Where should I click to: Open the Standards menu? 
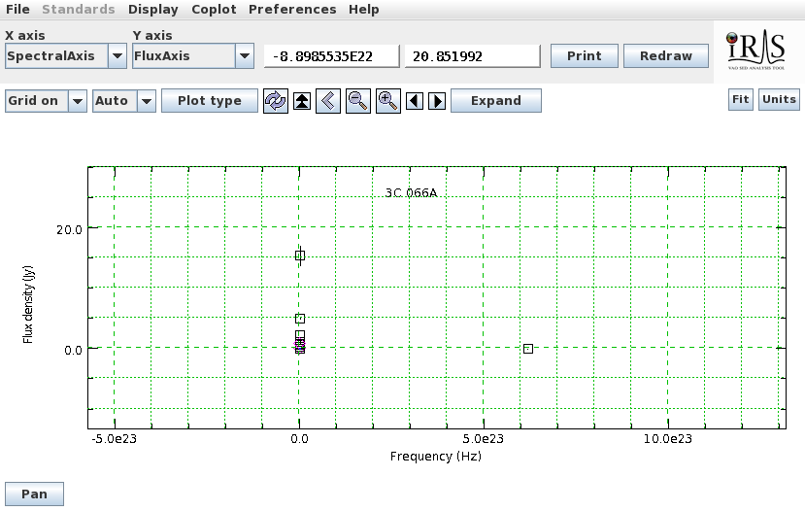(78, 10)
